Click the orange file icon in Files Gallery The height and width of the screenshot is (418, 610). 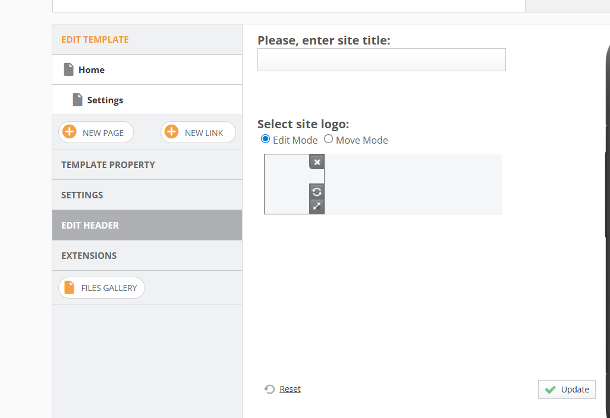coord(69,287)
